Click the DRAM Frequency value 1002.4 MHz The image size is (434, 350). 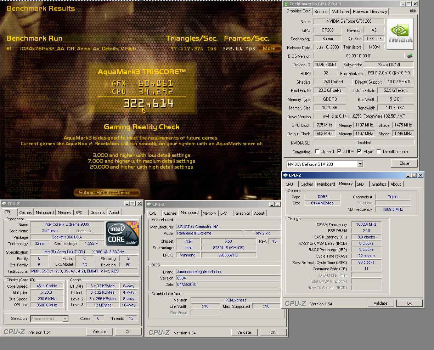point(366,224)
